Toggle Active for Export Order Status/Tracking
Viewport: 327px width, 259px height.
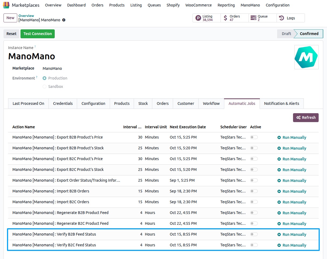(x=254, y=180)
